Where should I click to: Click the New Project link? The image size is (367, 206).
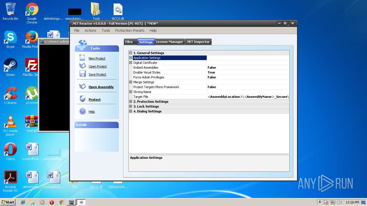click(97, 58)
